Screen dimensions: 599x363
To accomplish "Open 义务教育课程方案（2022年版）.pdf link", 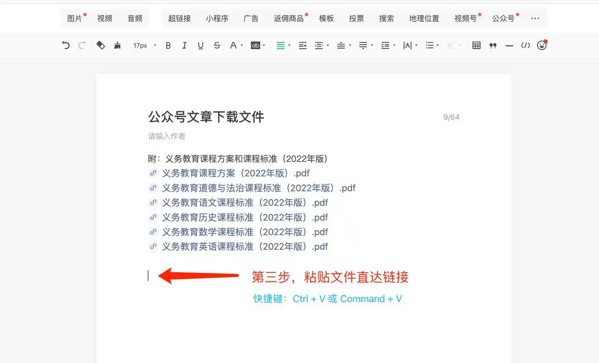I will [x=235, y=173].
